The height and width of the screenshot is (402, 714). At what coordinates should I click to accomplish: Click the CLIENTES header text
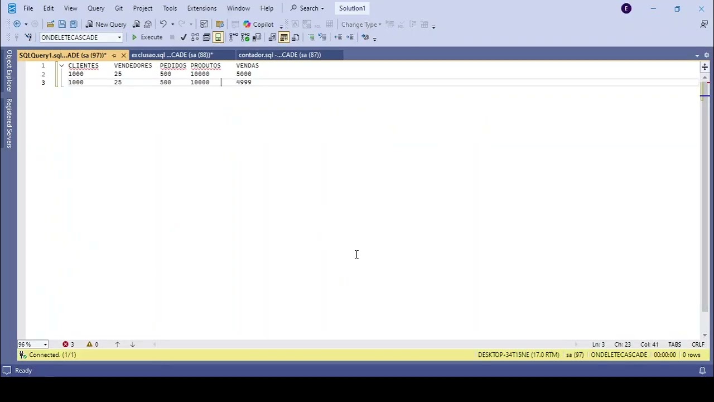click(83, 65)
